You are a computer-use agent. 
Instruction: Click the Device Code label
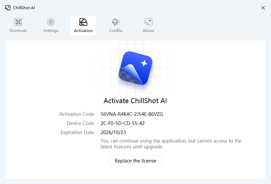click(80, 123)
